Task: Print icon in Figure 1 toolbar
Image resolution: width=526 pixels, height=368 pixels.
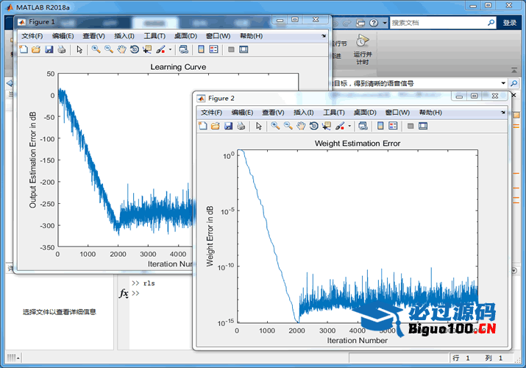Action: pos(62,49)
